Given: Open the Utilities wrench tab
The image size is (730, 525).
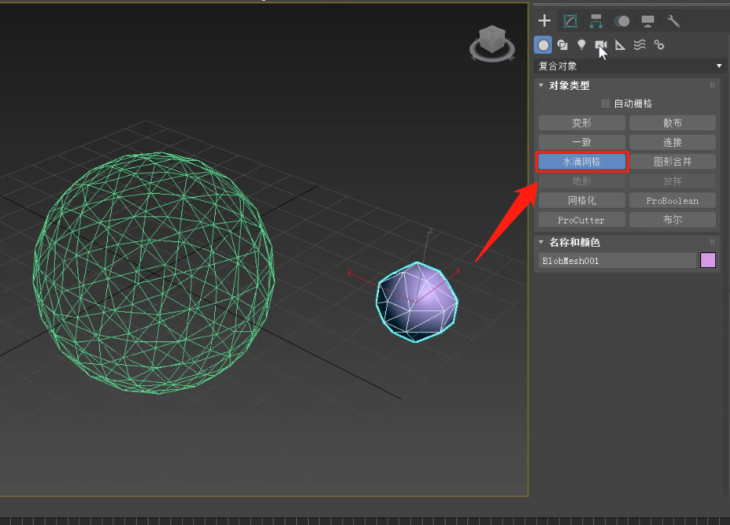Looking at the screenshot, I should (674, 21).
